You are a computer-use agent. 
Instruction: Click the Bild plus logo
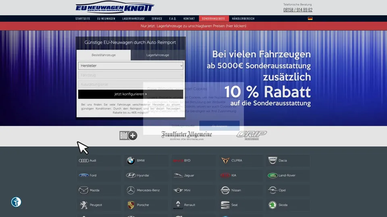[128, 135]
